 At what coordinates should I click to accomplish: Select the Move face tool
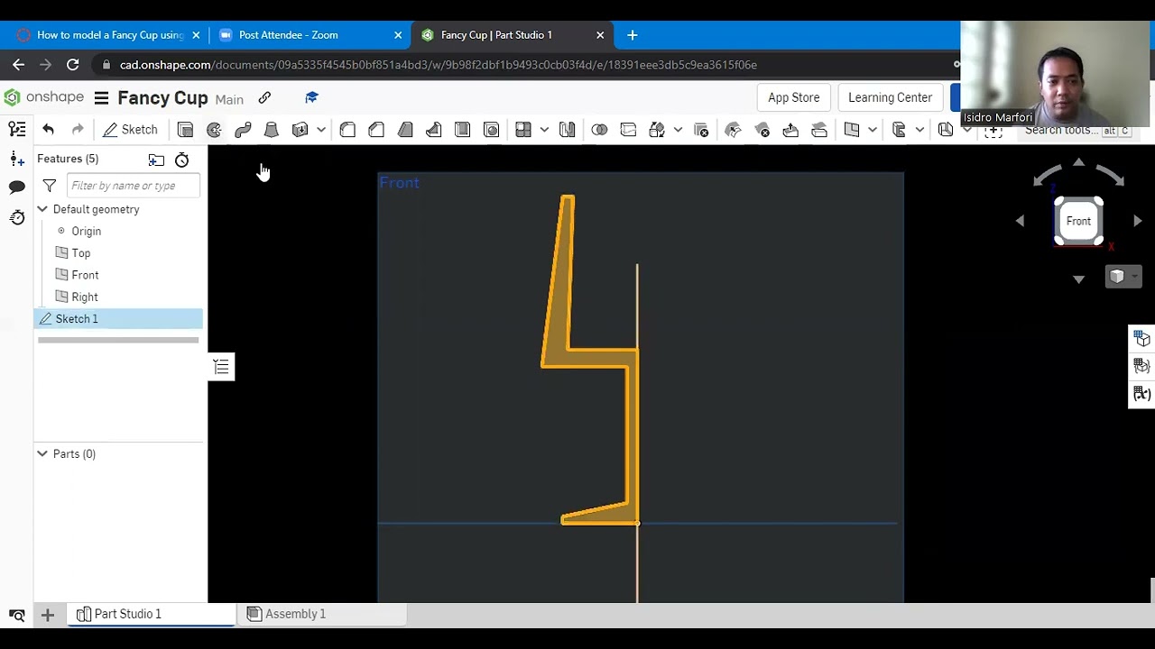pyautogui.click(x=790, y=130)
